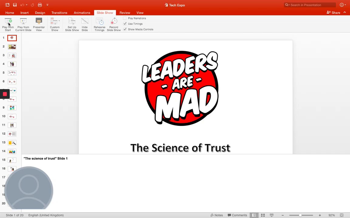This screenshot has width=350, height=218.
Task: Open the smiley feedback menu
Action: pyautogui.click(x=342, y=5)
